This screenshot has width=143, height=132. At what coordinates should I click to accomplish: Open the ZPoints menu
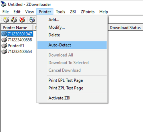point(88,12)
